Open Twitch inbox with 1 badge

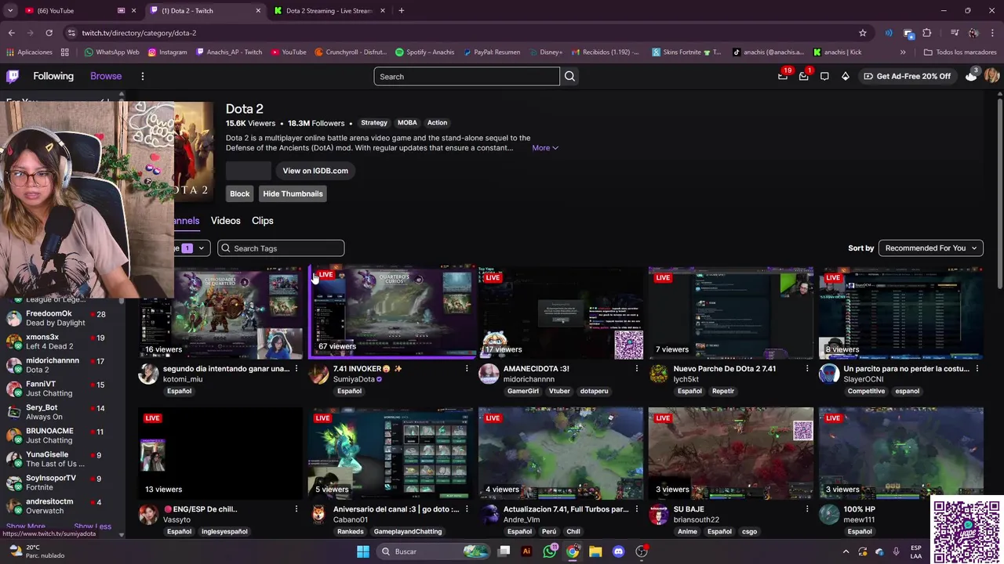803,76
